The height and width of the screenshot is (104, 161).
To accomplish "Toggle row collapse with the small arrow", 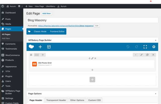I will click(x=136, y=55).
